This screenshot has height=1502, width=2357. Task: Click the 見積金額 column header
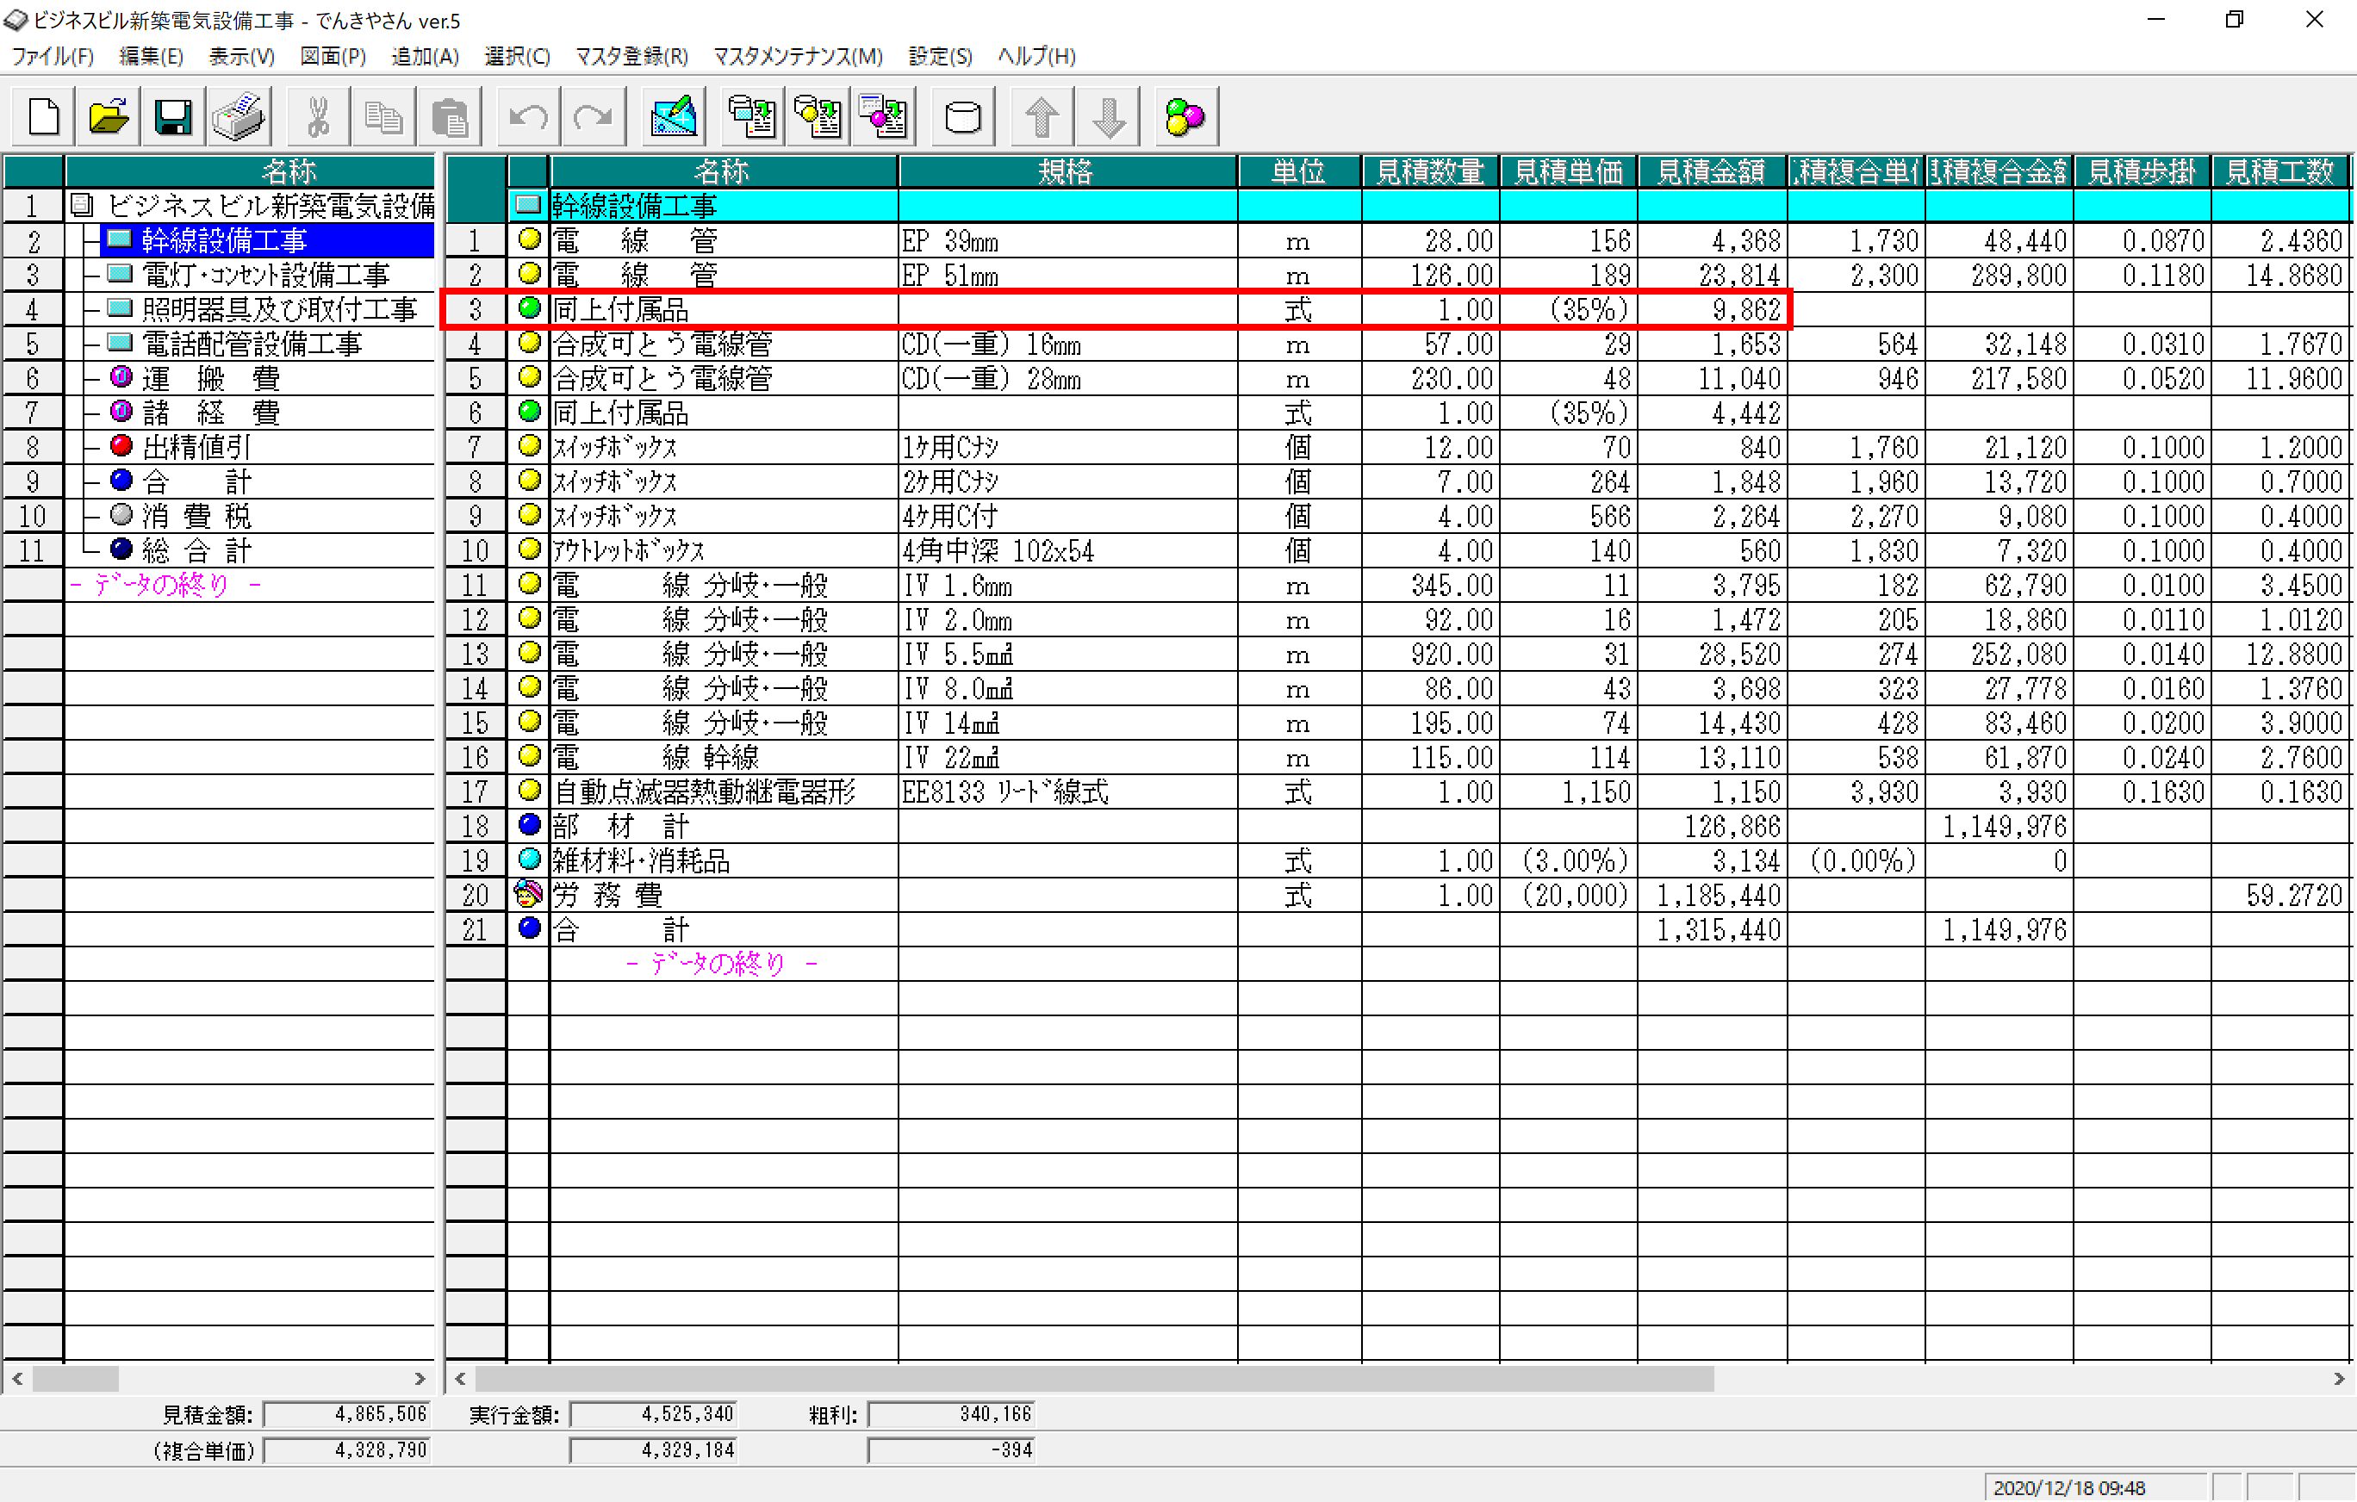(x=1710, y=171)
